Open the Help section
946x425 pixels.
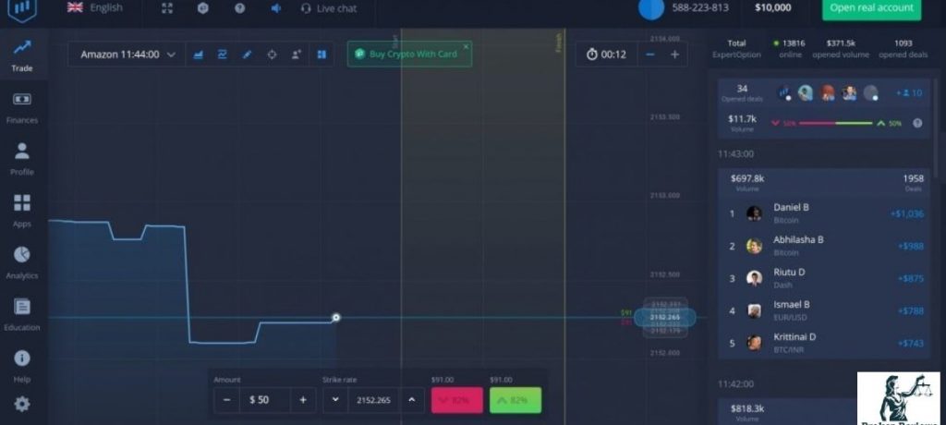click(x=22, y=366)
